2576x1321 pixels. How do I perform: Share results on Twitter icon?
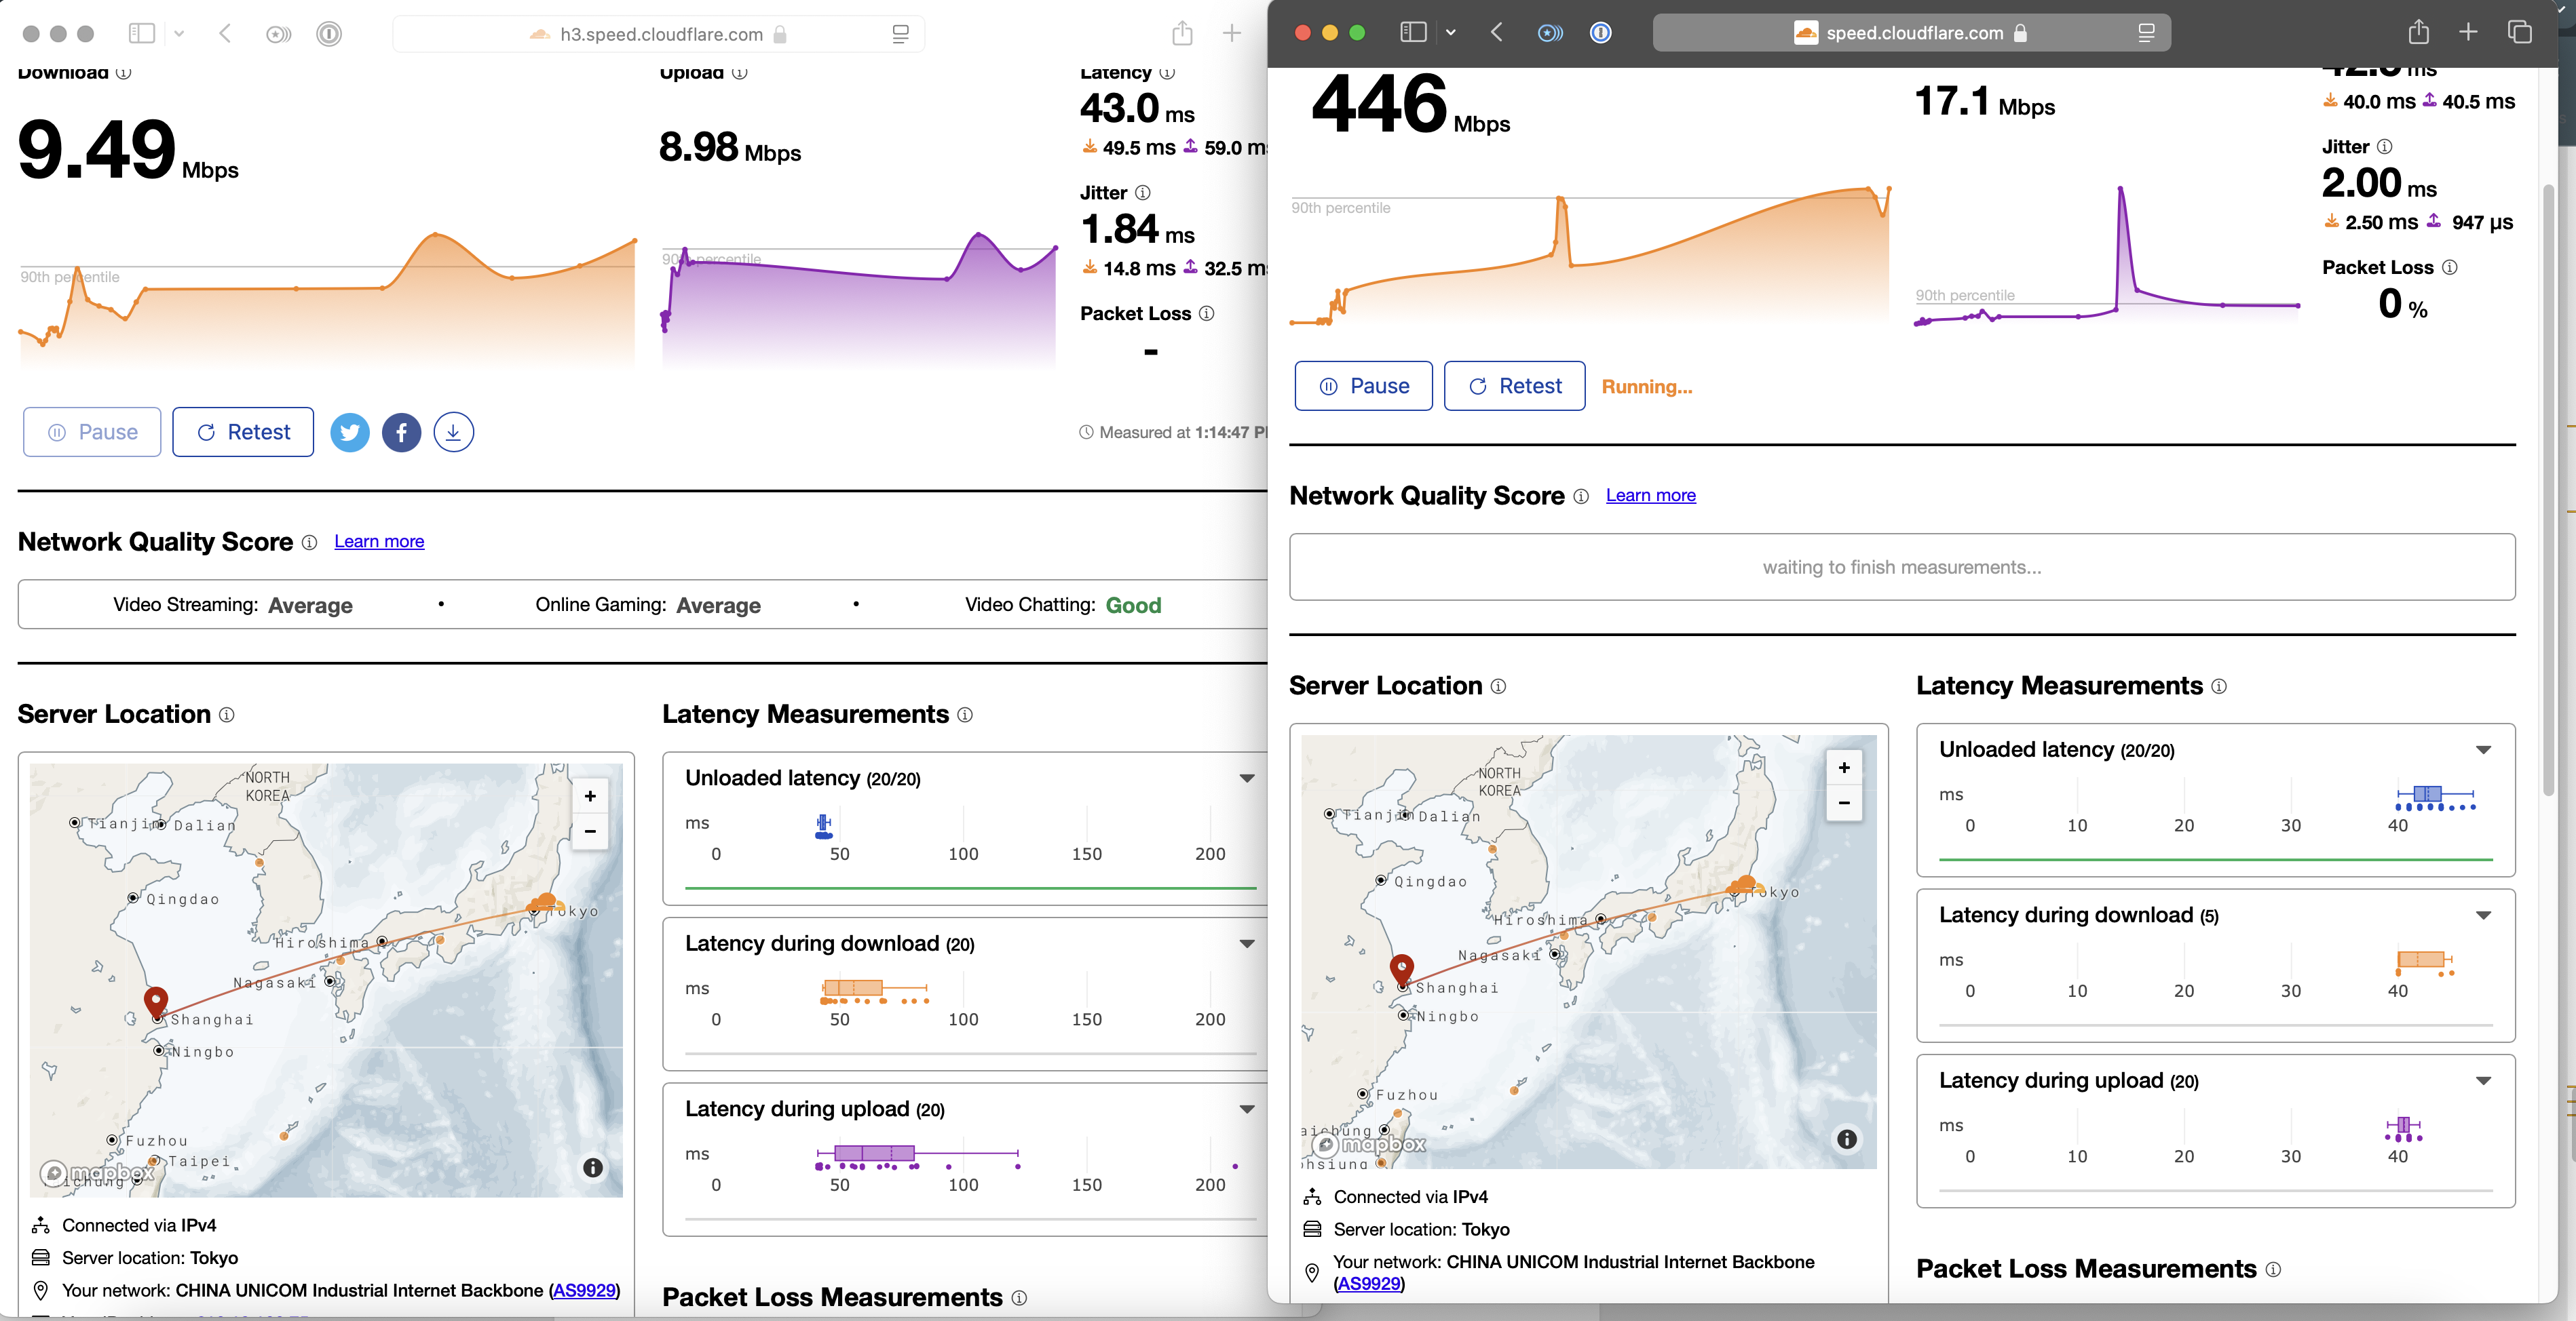[x=349, y=432]
